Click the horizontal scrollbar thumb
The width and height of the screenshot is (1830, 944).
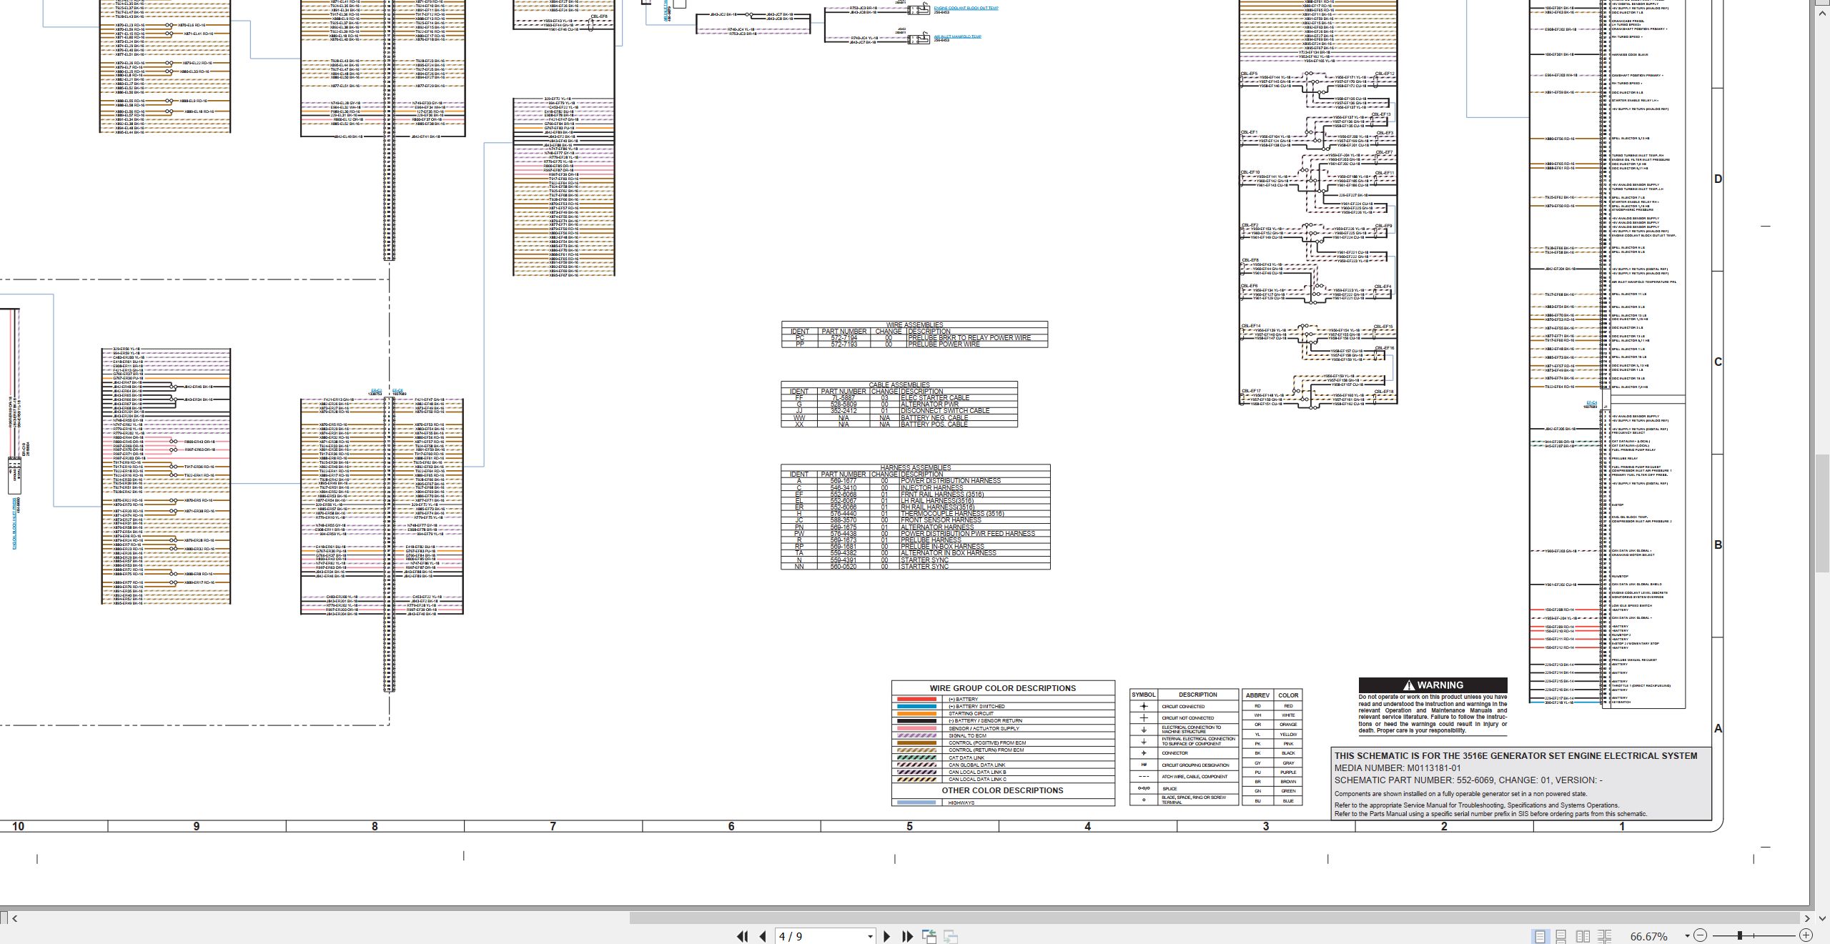[x=1215, y=918]
